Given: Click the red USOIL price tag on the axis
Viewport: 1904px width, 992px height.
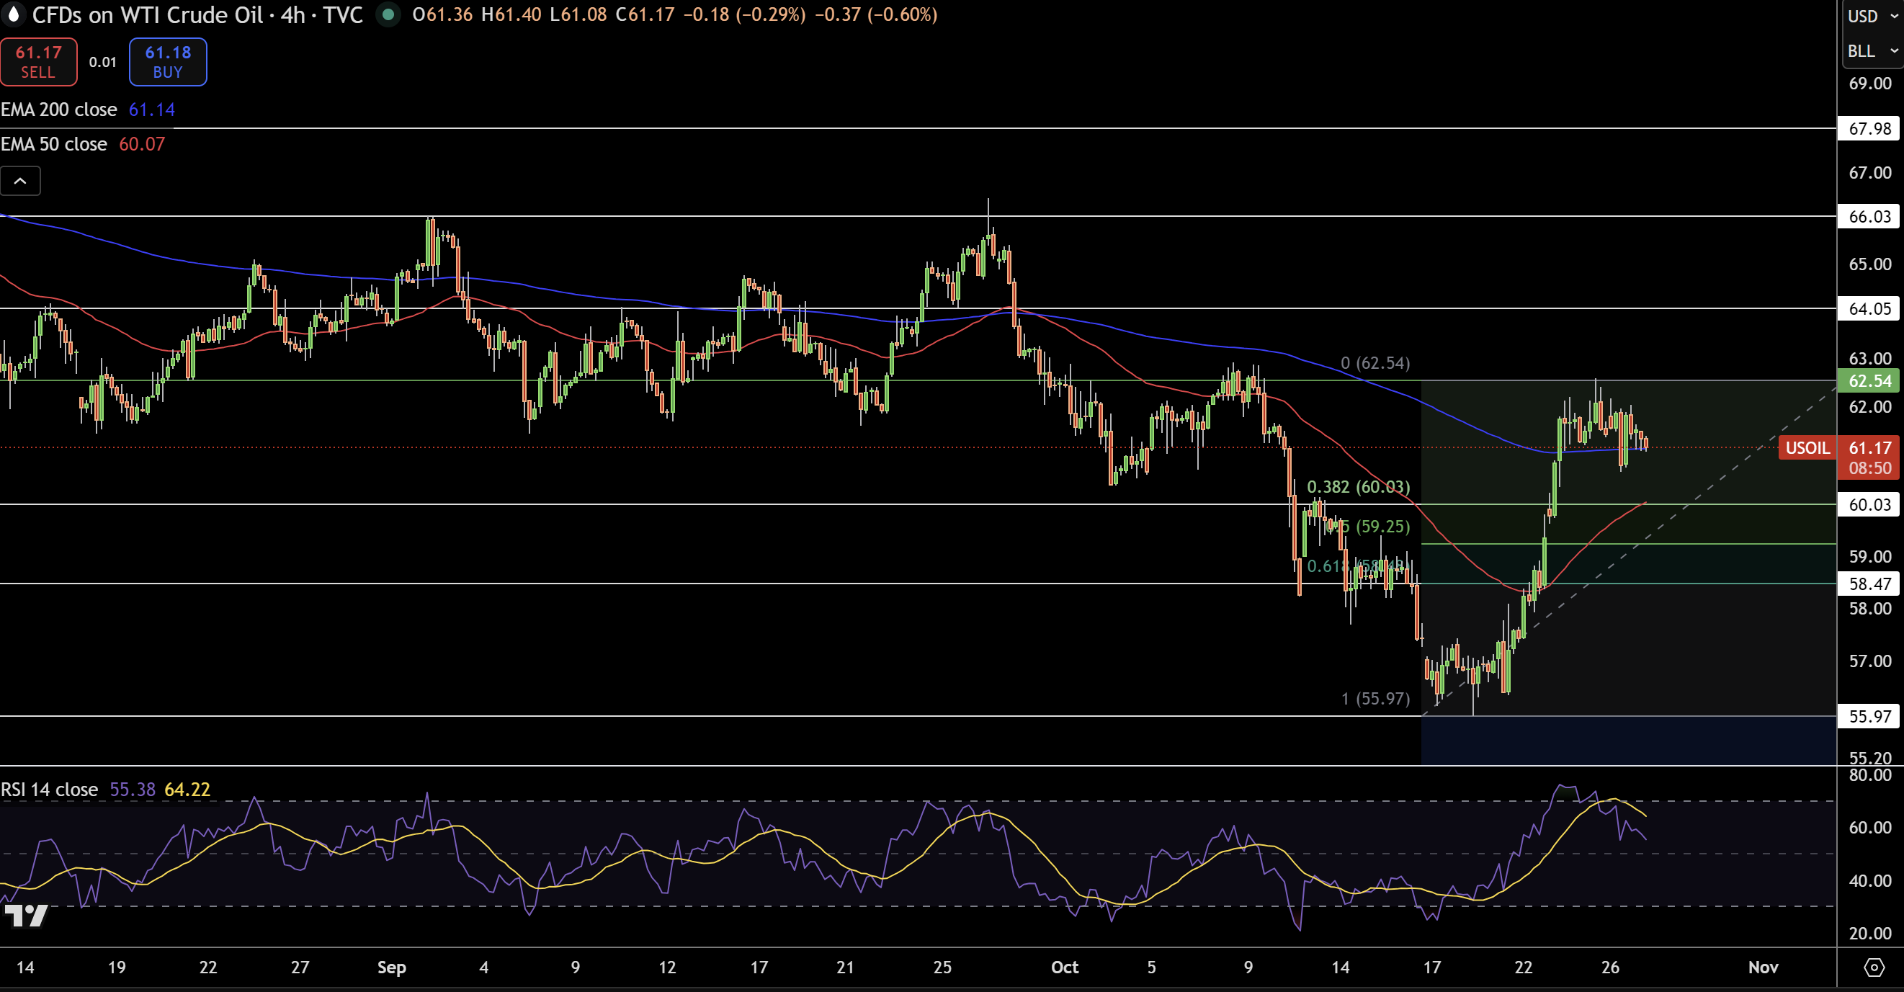Looking at the screenshot, I should (1808, 448).
